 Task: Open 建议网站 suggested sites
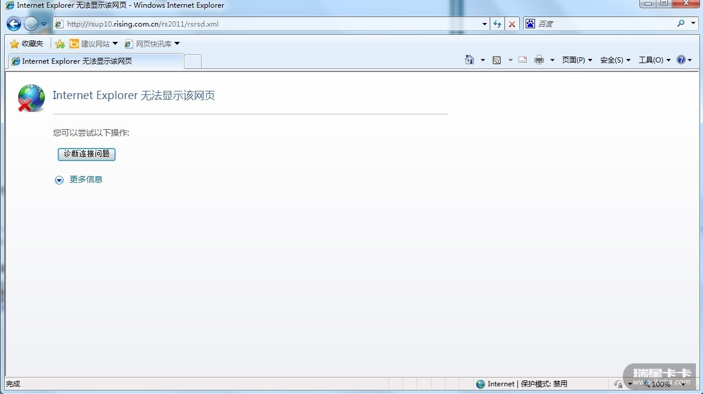[94, 44]
